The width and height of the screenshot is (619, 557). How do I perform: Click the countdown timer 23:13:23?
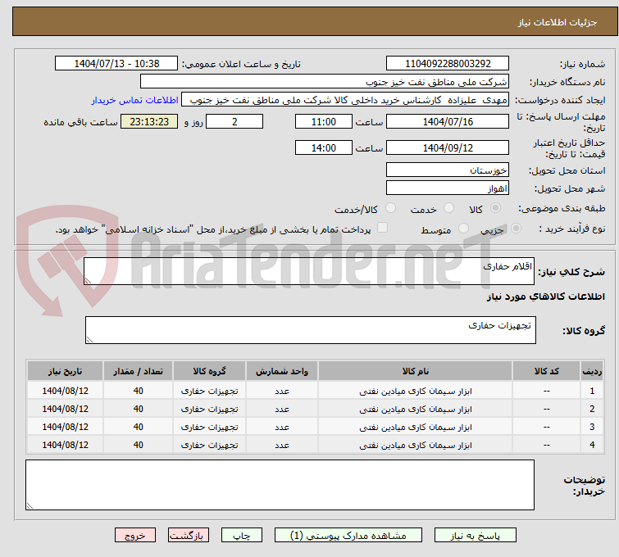(149, 121)
